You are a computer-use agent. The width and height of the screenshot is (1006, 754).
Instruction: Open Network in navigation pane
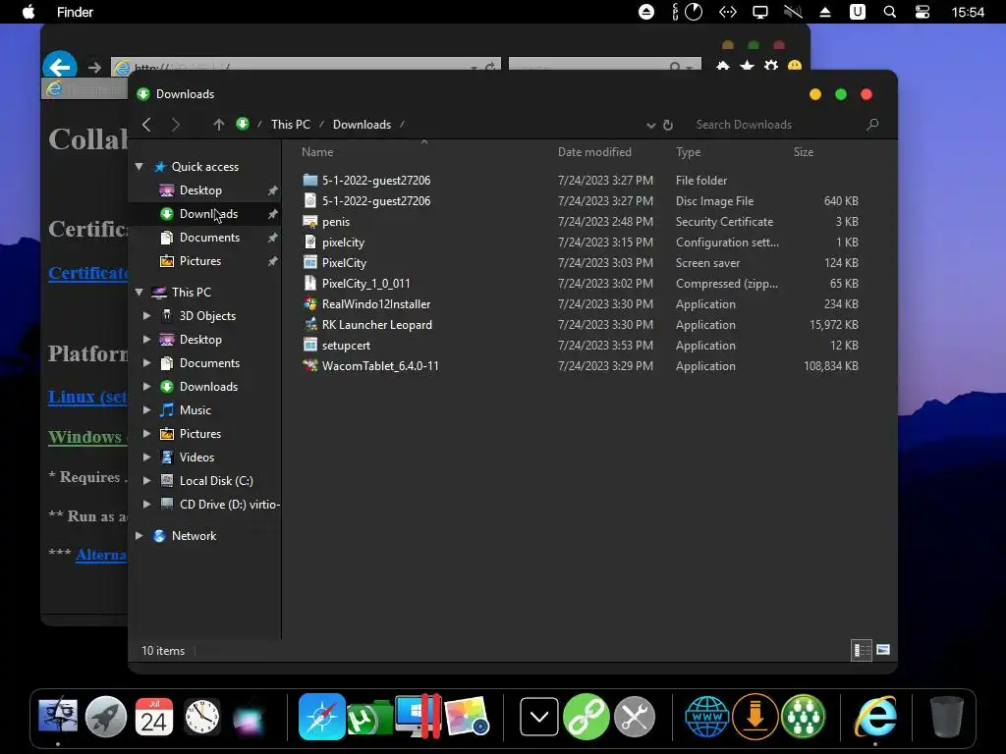[x=194, y=536]
